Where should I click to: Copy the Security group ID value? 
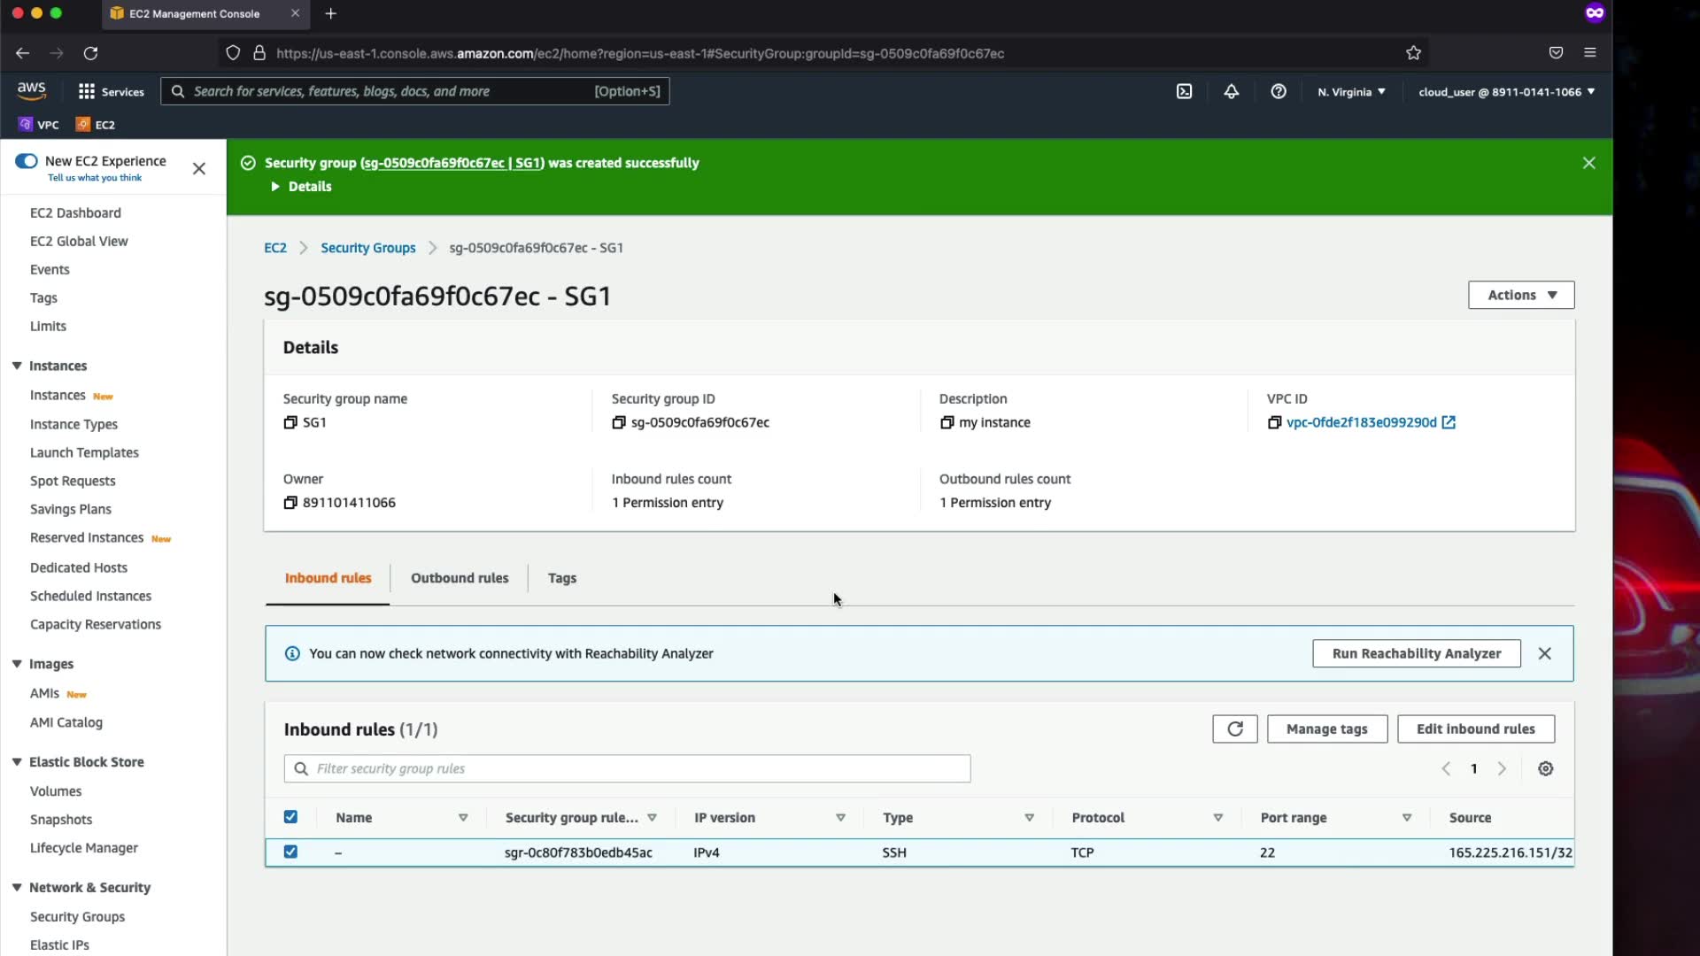tap(619, 423)
